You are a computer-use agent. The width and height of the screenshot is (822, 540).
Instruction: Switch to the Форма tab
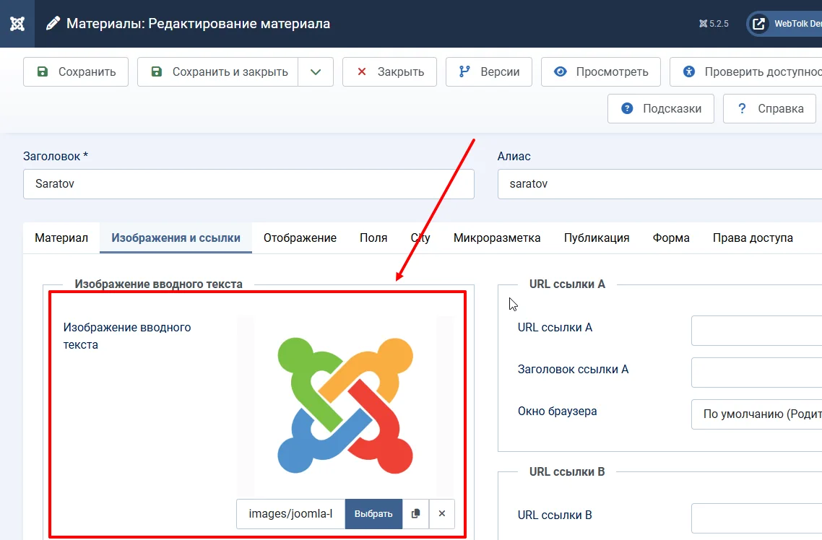(671, 238)
